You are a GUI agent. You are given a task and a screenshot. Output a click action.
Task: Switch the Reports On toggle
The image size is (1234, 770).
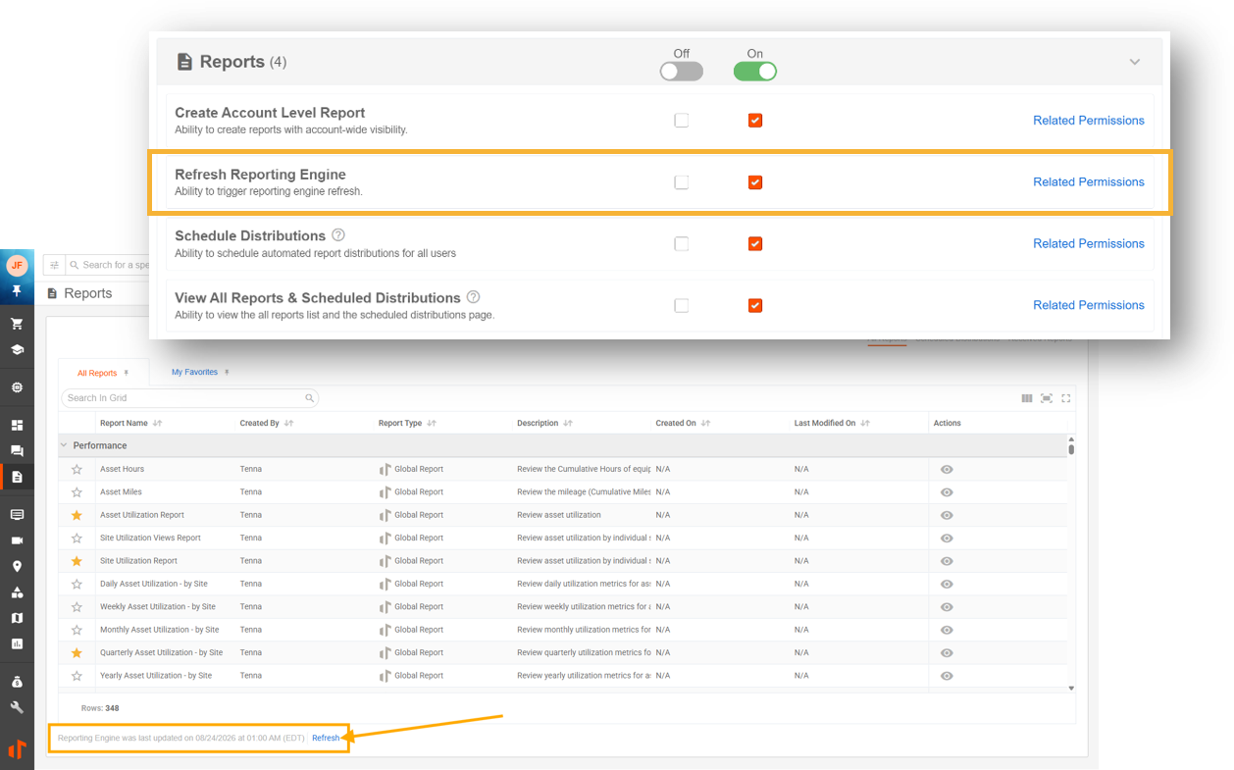(x=755, y=71)
